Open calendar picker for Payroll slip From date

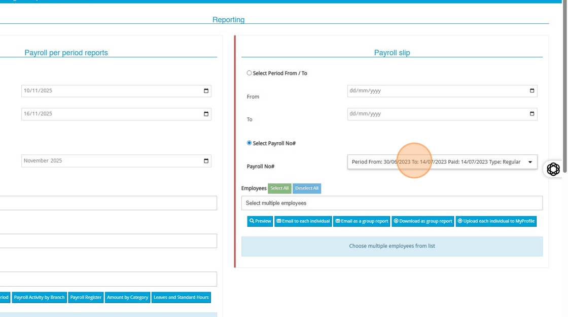[x=531, y=91]
